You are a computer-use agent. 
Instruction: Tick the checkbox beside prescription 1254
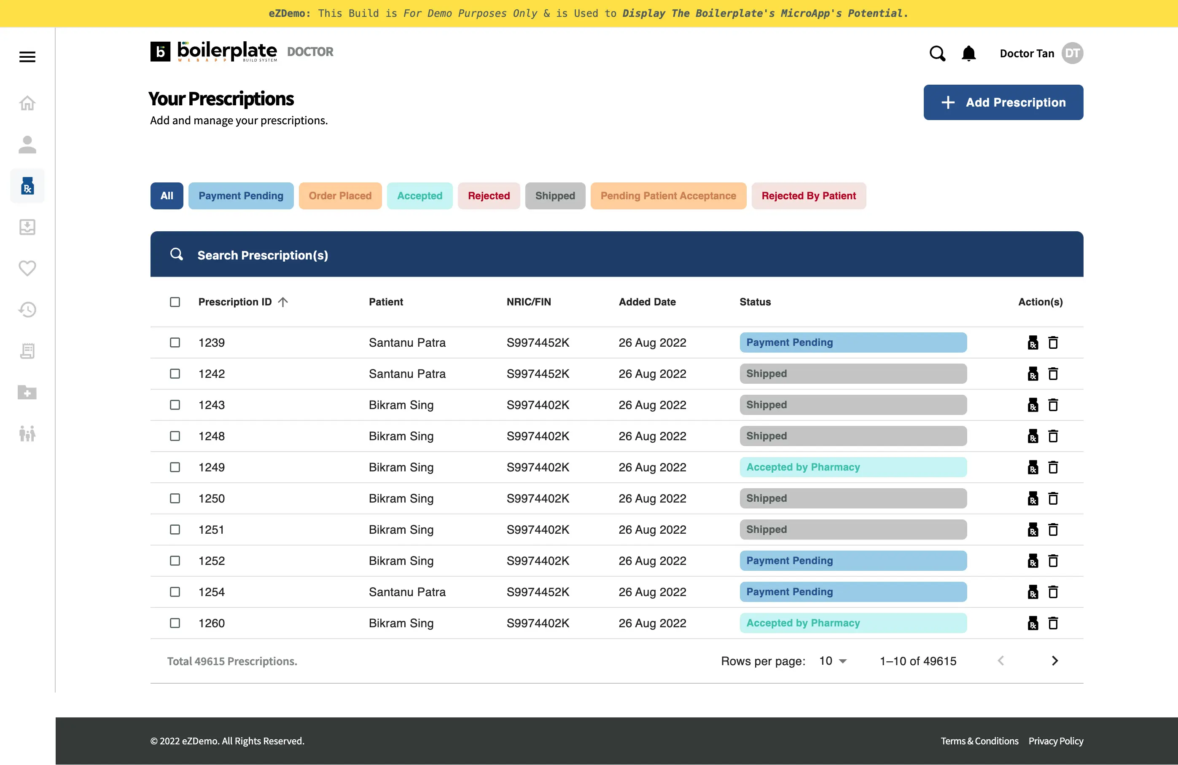point(175,592)
